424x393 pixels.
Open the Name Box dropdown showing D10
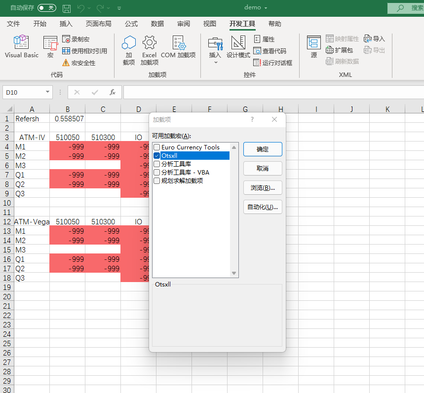point(46,92)
